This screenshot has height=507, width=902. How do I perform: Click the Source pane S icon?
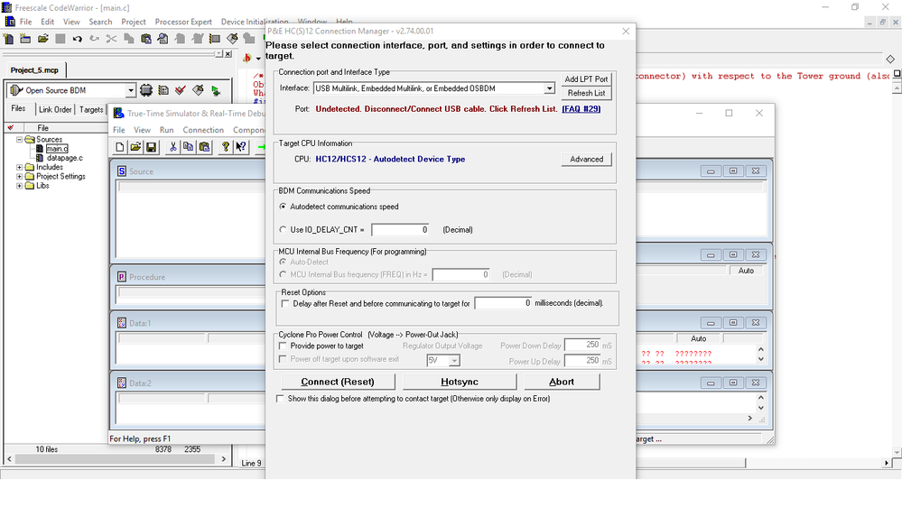[x=121, y=171]
